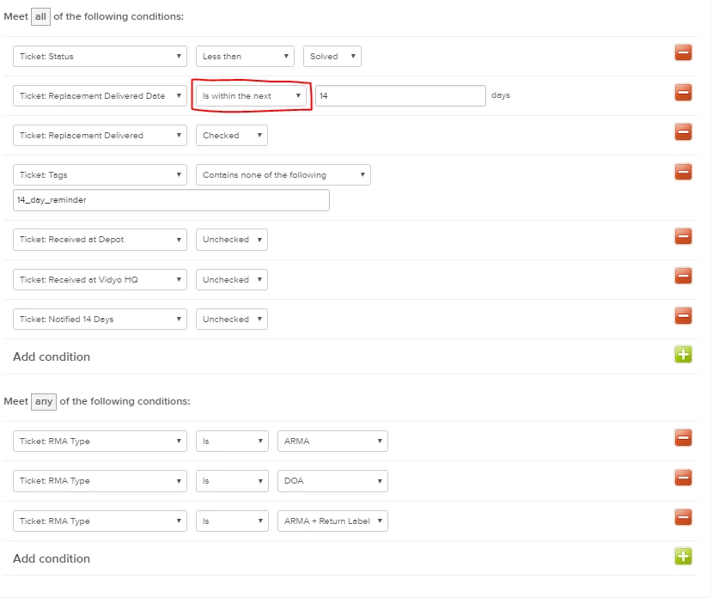The image size is (719, 603).
Task: Remove the RMA Type is DOA condition
Action: [683, 478]
